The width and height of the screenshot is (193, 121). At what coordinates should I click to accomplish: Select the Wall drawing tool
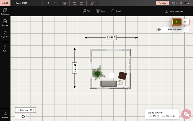pos(86,11)
